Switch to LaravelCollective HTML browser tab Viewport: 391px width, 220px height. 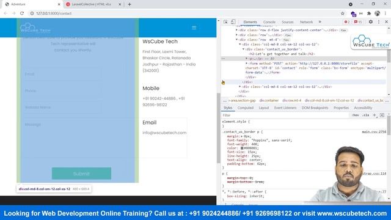coord(93,4)
